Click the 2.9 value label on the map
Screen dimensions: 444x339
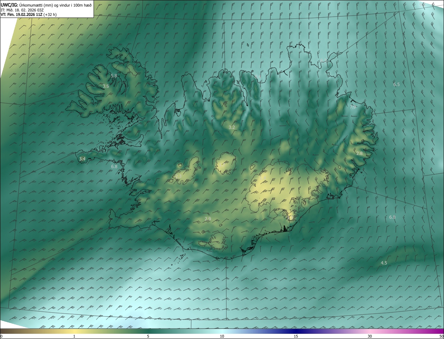[208, 219]
